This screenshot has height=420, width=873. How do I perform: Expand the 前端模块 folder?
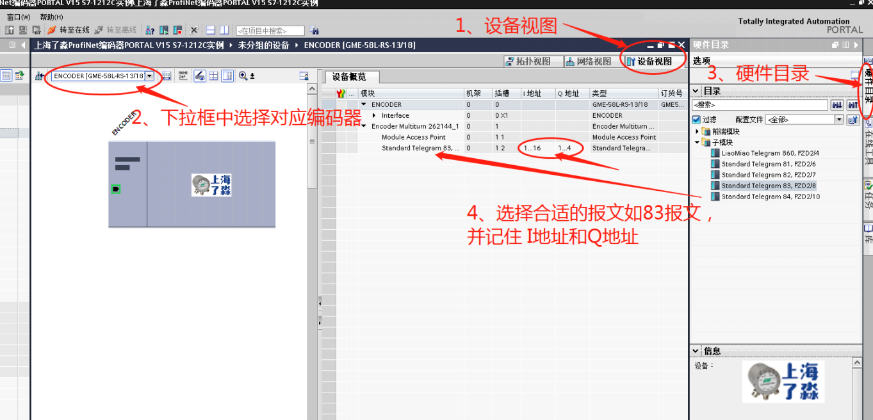[698, 131]
